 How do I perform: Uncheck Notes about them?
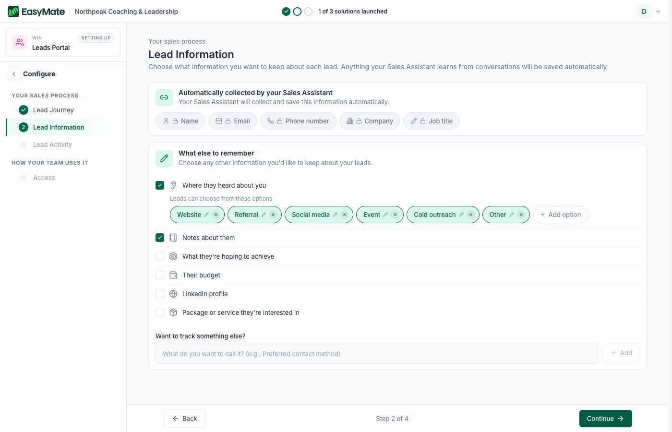coord(160,238)
